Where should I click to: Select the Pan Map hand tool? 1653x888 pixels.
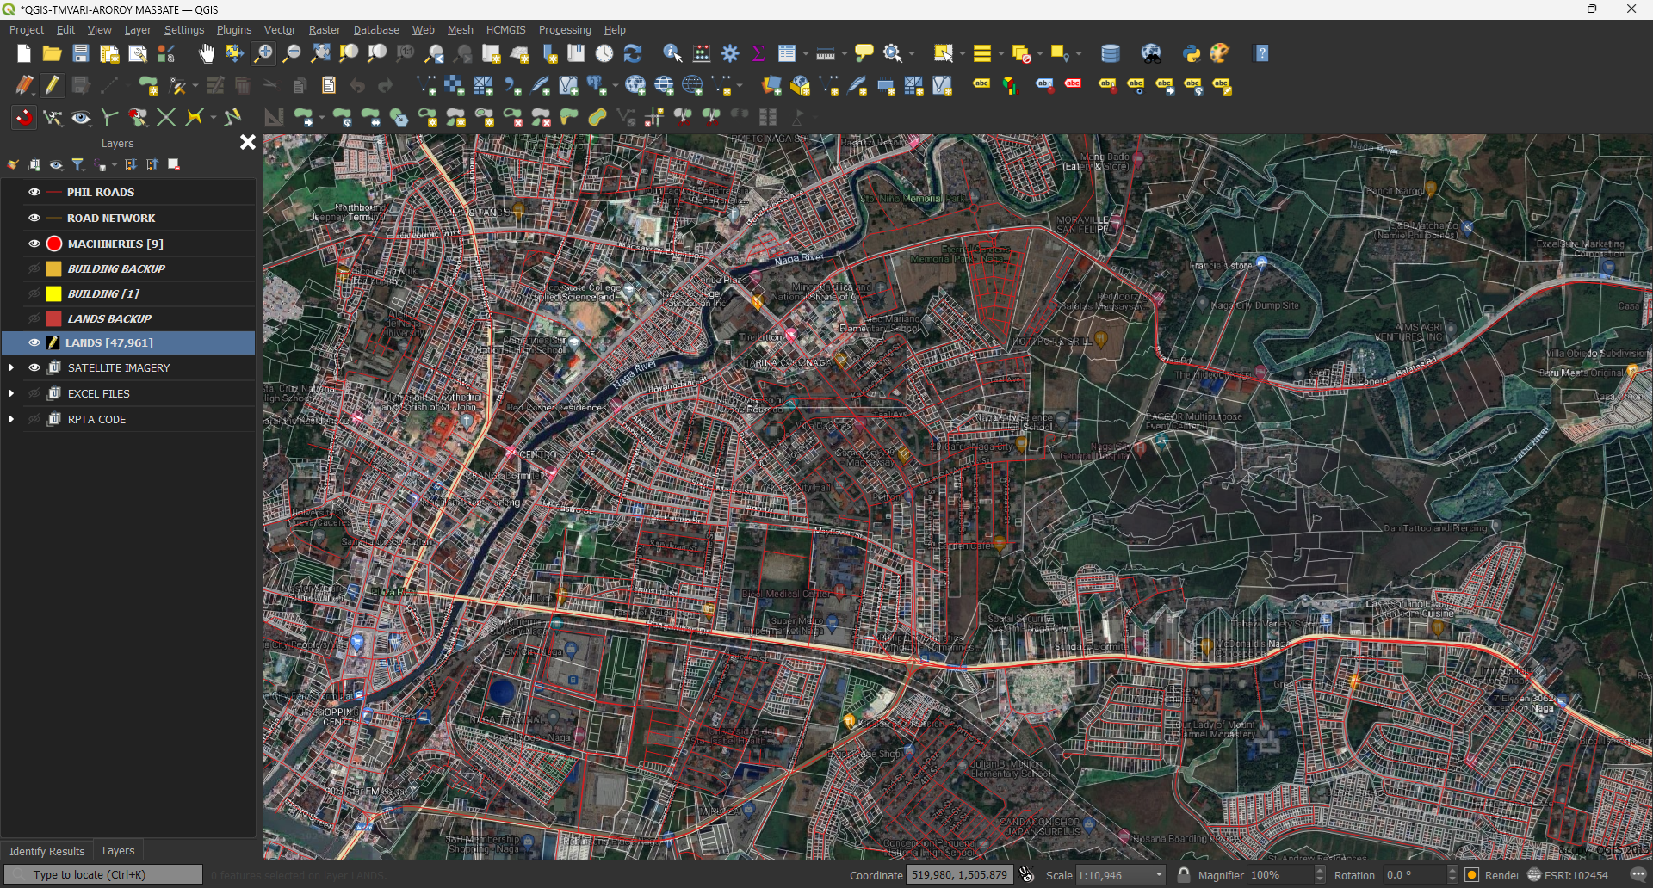206,53
